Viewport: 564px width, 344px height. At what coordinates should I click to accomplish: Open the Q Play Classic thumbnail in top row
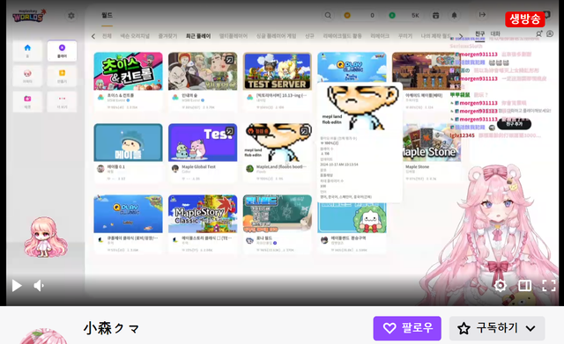click(352, 67)
